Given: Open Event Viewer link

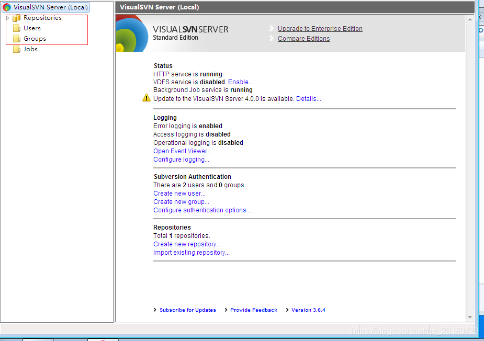Looking at the screenshot, I should 183,151.
